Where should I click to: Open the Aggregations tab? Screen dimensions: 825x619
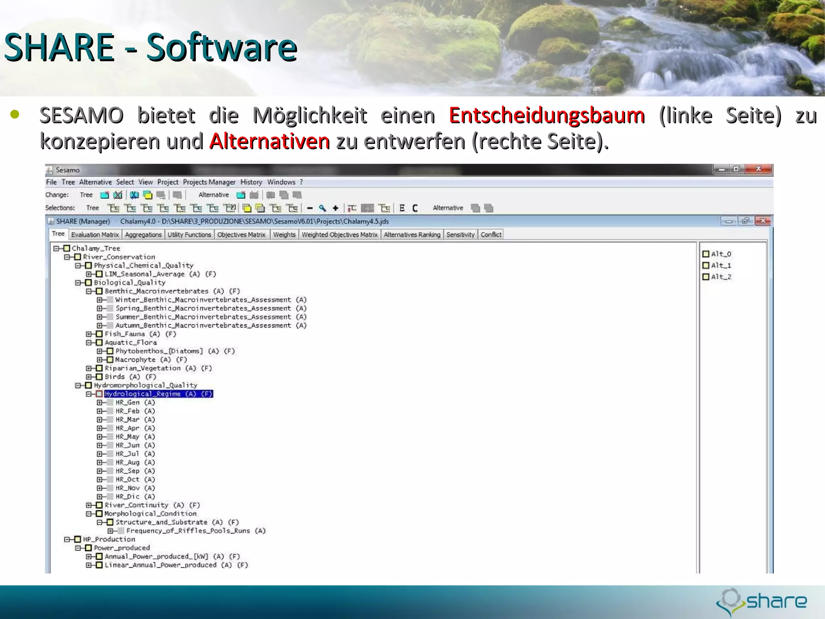click(143, 235)
